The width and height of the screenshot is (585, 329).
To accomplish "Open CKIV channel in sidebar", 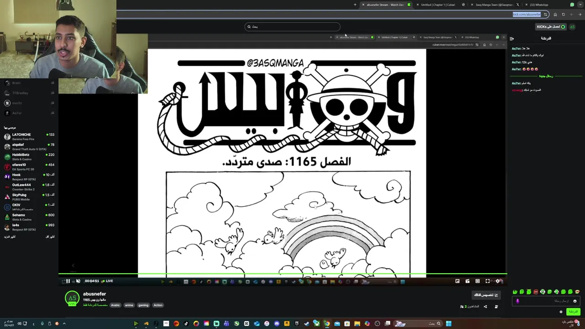I will click(x=29, y=207).
